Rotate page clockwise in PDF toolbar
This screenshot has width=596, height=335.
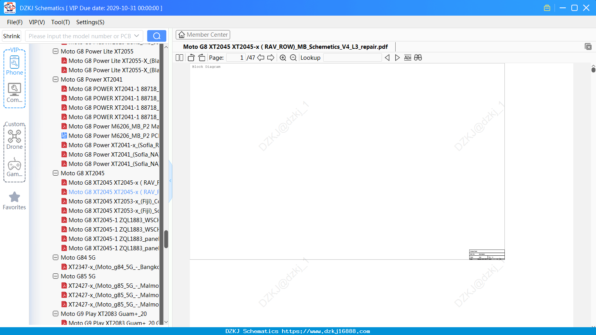pos(202,58)
